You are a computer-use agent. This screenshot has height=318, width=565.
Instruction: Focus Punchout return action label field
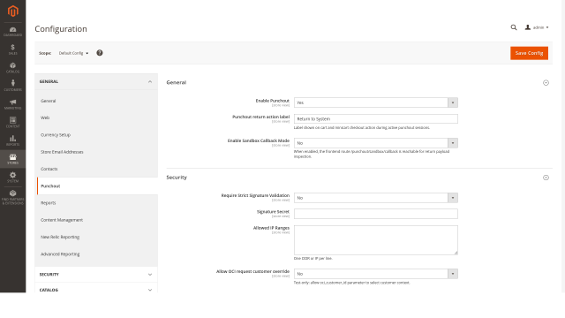pyautogui.click(x=376, y=119)
